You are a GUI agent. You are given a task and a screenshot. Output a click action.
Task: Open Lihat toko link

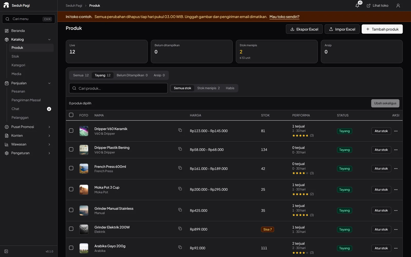pos(377,5)
